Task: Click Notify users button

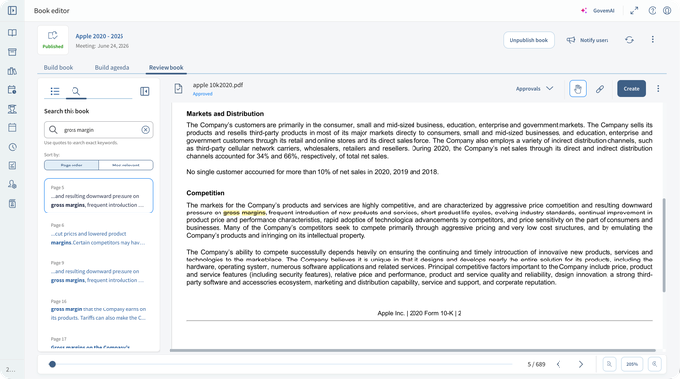Action: click(588, 40)
